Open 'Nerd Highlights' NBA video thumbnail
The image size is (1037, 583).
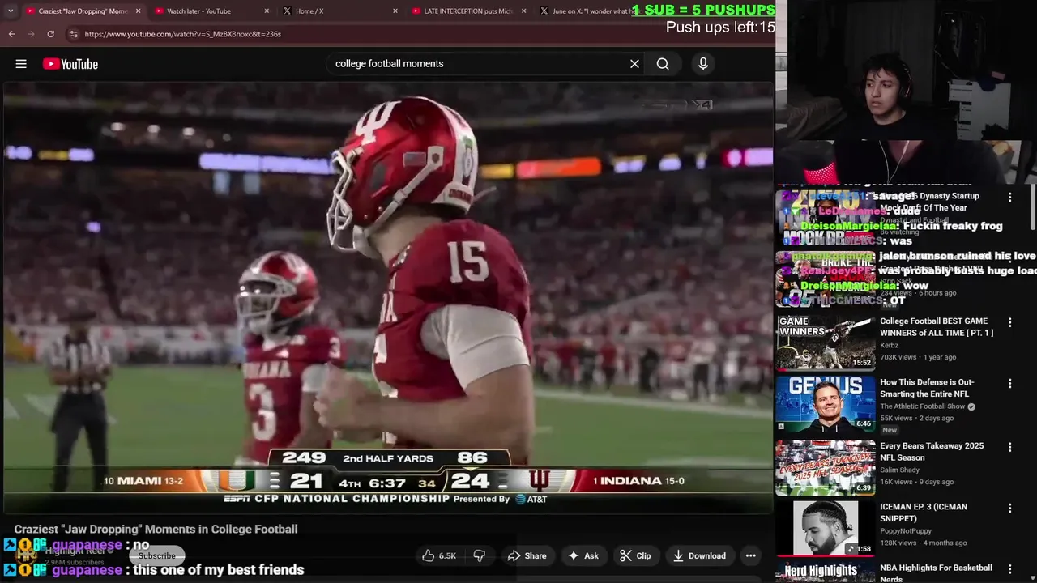coord(826,572)
